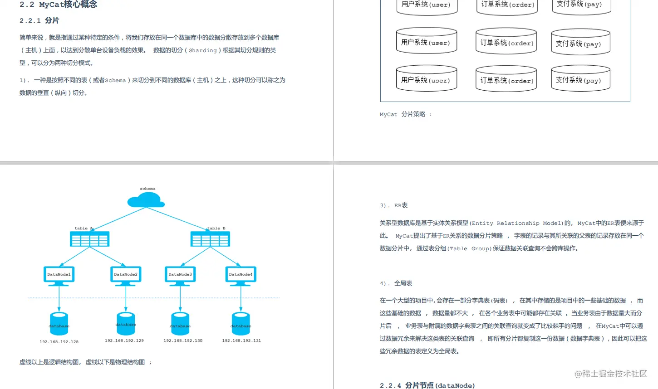Click the bottom 支付系统(pay) cylinder
The height and width of the screenshot is (389, 658).
[580, 78]
